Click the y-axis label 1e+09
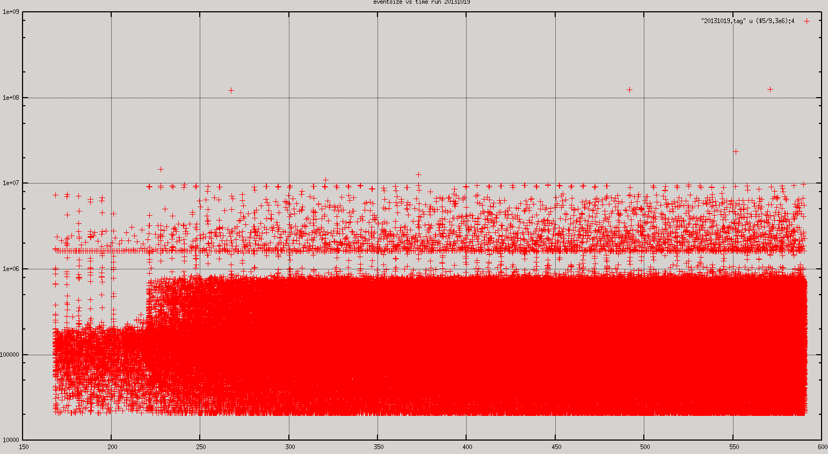This screenshot has width=828, height=454. coord(11,12)
